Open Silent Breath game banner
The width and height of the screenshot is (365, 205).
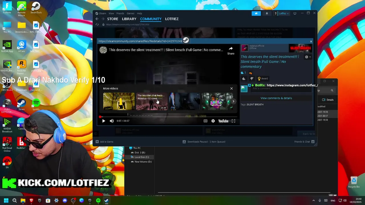pyautogui.click(x=300, y=48)
